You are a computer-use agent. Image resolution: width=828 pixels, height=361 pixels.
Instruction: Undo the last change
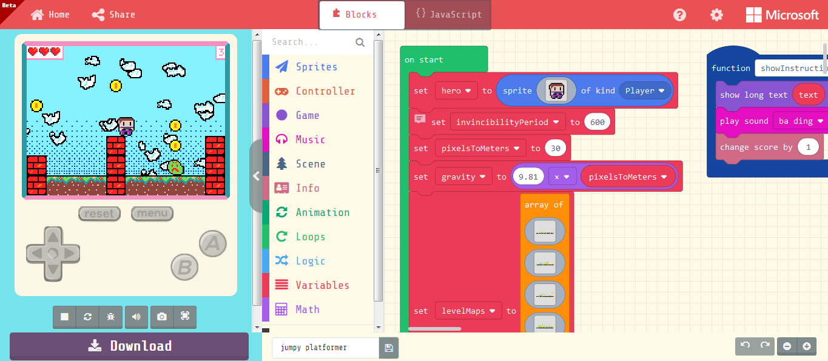coord(746,346)
